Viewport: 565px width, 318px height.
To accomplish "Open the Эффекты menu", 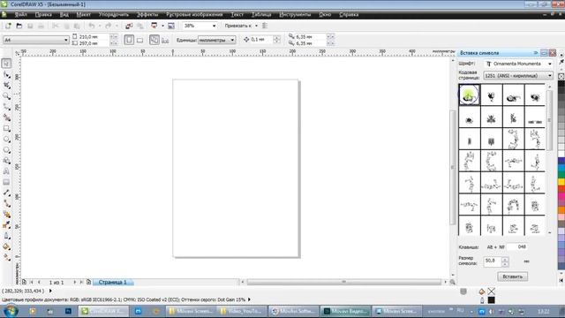I will pos(147,14).
